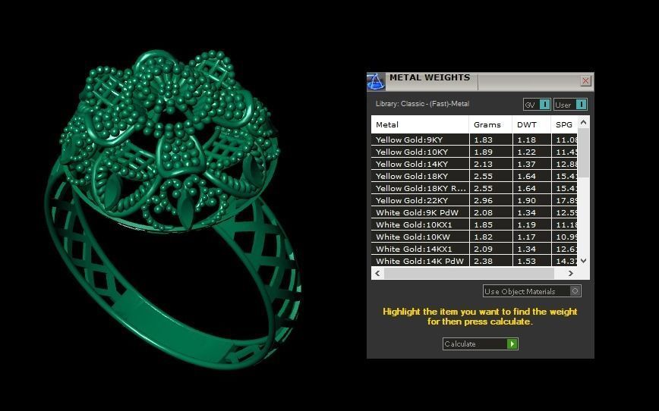659x411 pixels.
Task: Select the White Gold:10KW row
Action: (x=475, y=237)
